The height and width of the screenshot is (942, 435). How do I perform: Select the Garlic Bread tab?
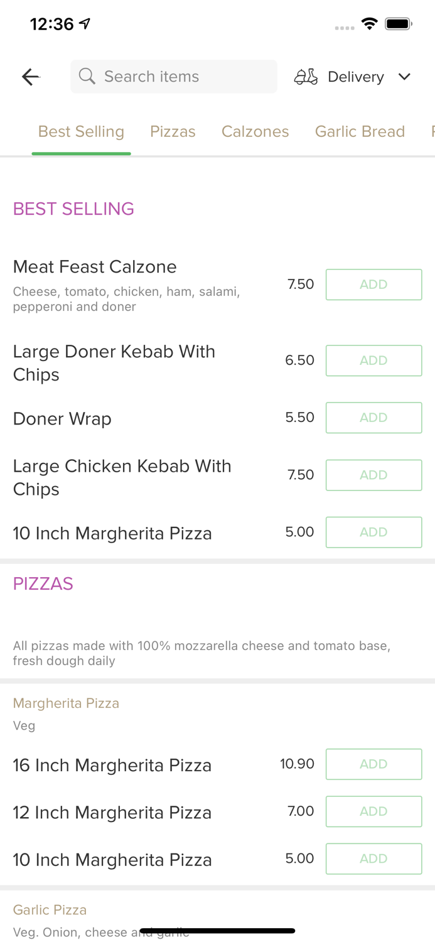coord(360,132)
